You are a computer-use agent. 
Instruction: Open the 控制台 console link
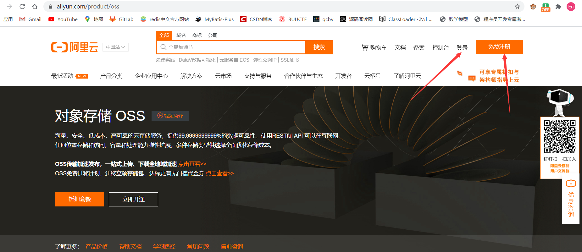click(x=440, y=47)
